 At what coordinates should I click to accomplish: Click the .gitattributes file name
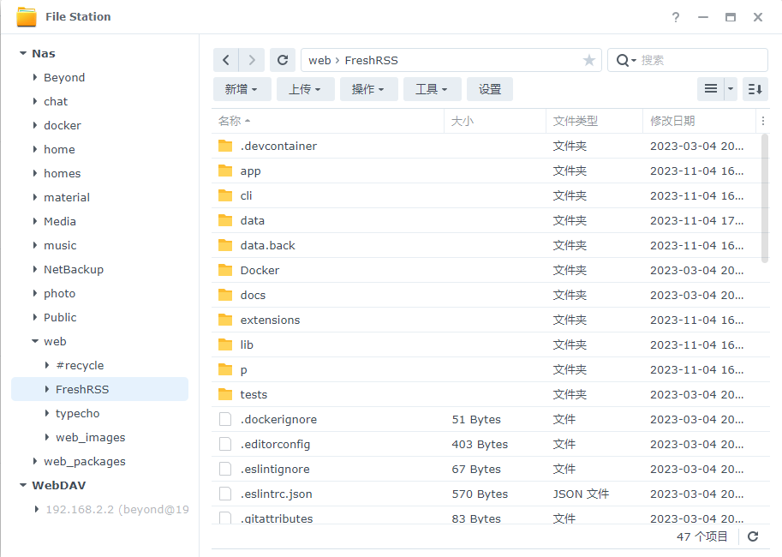(277, 518)
